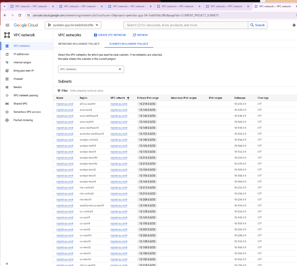Image resolution: width=297 pixels, height=266 pixels.
Task: Sort by Region column header
Action: pos(84,98)
